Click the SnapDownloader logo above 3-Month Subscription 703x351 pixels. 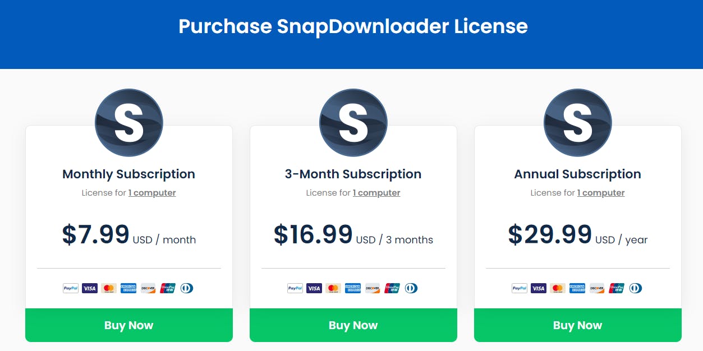pyautogui.click(x=353, y=122)
